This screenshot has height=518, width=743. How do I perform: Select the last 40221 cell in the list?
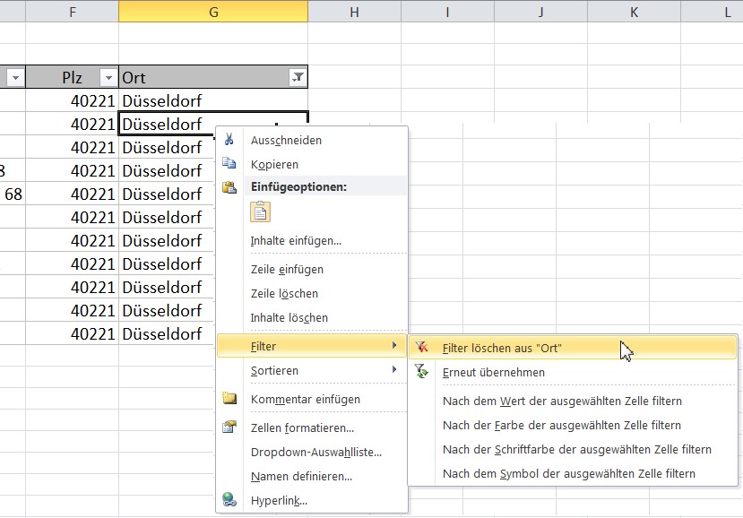coord(72,333)
